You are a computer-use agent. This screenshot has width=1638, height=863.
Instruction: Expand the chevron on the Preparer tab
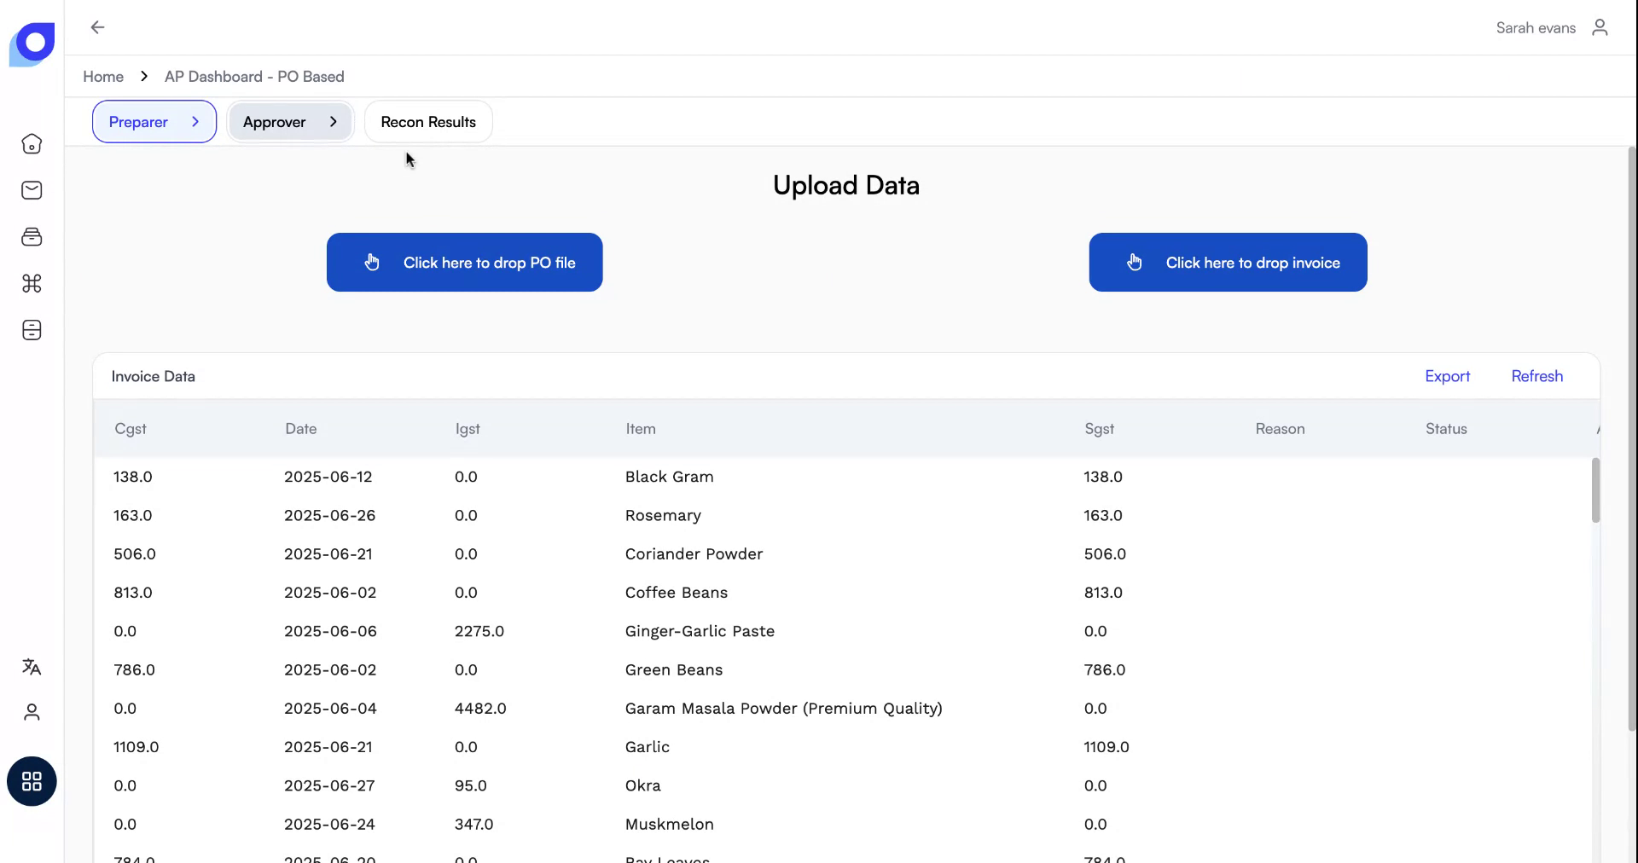[x=196, y=121]
